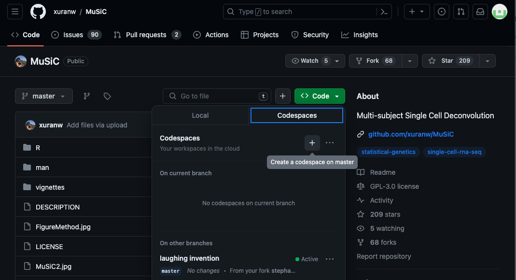Image resolution: width=516 pixels, height=280 pixels.
Task: Open the Activity link
Action: 381,200
